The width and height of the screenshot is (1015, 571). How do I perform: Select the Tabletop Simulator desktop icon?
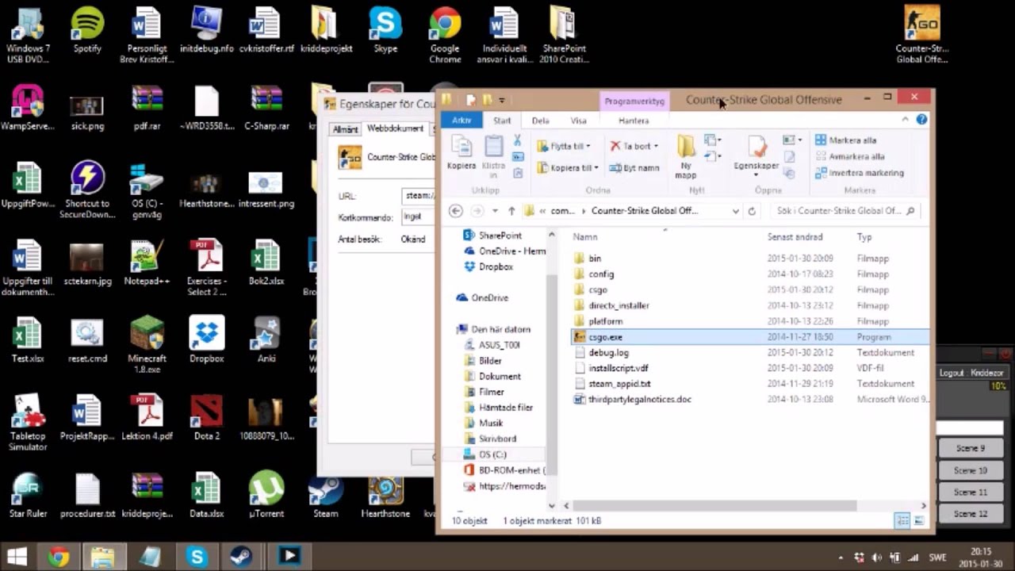point(28,423)
